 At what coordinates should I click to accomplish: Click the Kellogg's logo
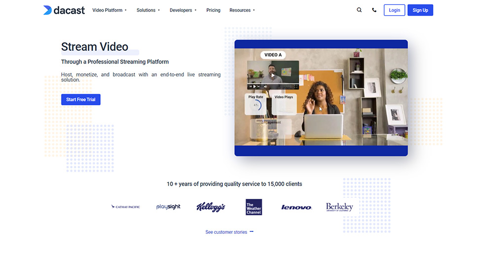[x=211, y=207]
